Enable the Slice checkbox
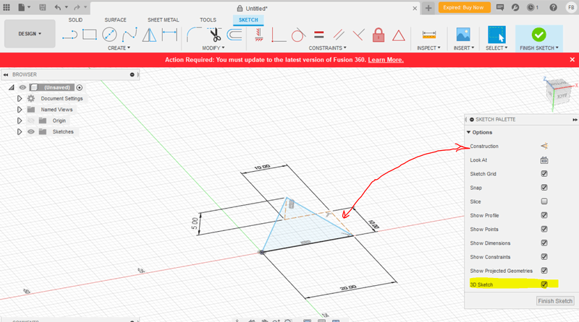The width and height of the screenshot is (579, 322). [544, 201]
